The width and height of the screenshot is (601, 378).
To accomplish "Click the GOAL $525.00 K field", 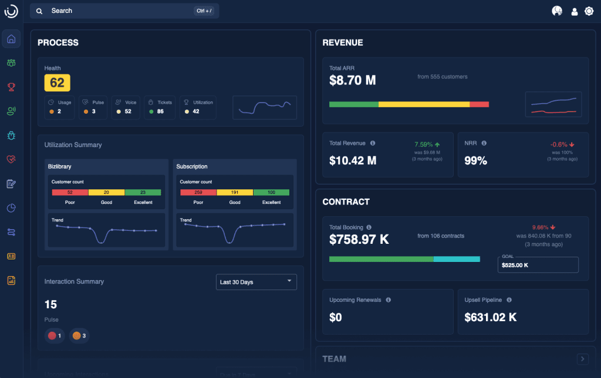I will [538, 265].
